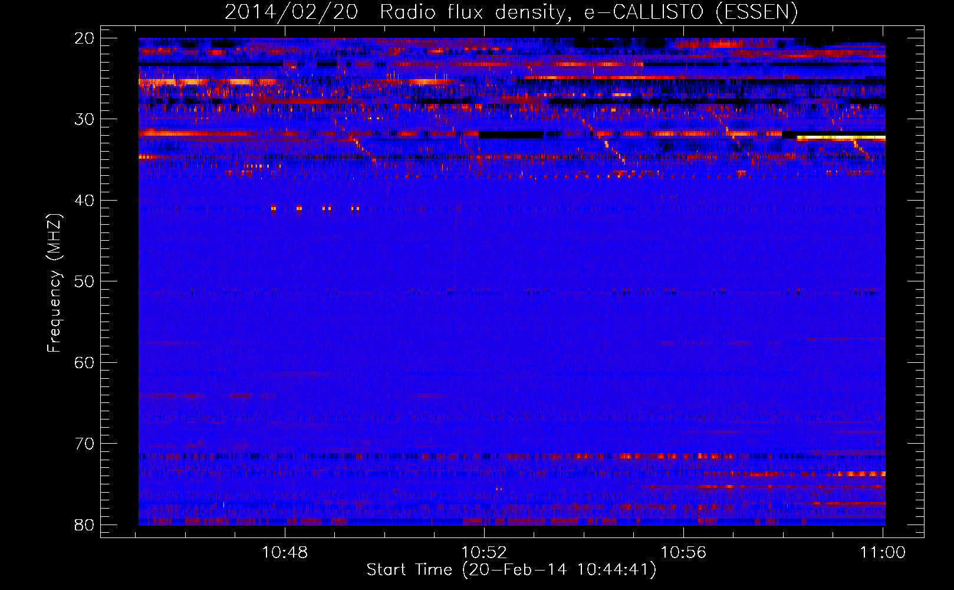Click the 10:56 time tick label
The width and height of the screenshot is (954, 590).
pyautogui.click(x=683, y=553)
